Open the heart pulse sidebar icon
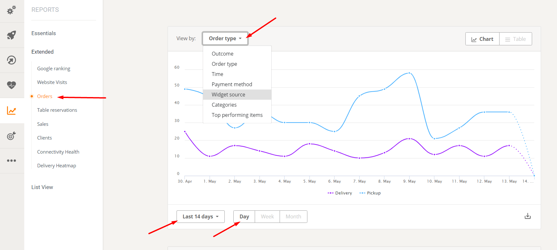 point(11,85)
